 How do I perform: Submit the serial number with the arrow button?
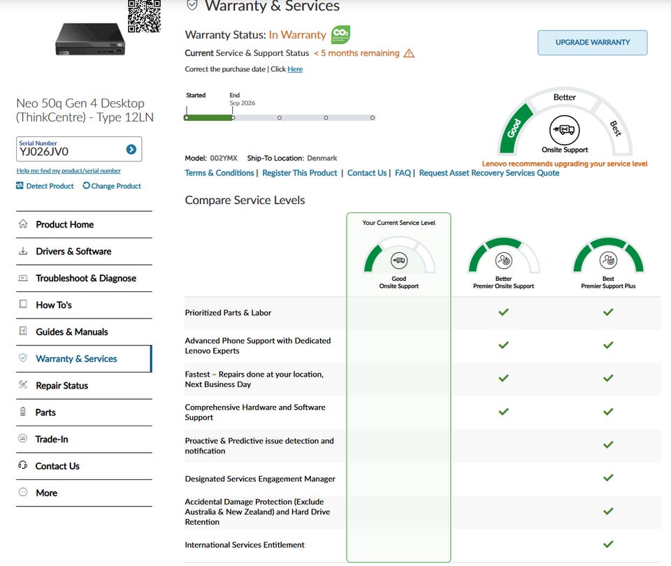(x=131, y=150)
